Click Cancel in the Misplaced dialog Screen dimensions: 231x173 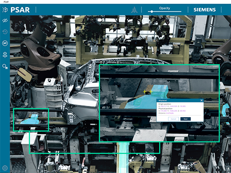pyautogui.click(x=173, y=119)
